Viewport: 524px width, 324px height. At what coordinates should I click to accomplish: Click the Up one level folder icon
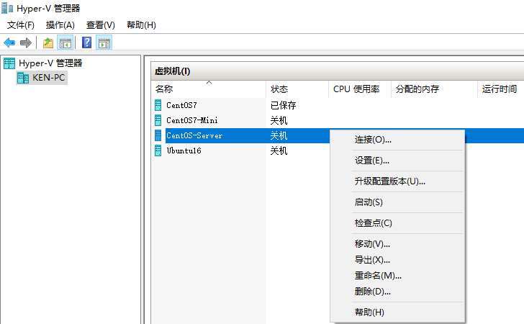tap(48, 42)
